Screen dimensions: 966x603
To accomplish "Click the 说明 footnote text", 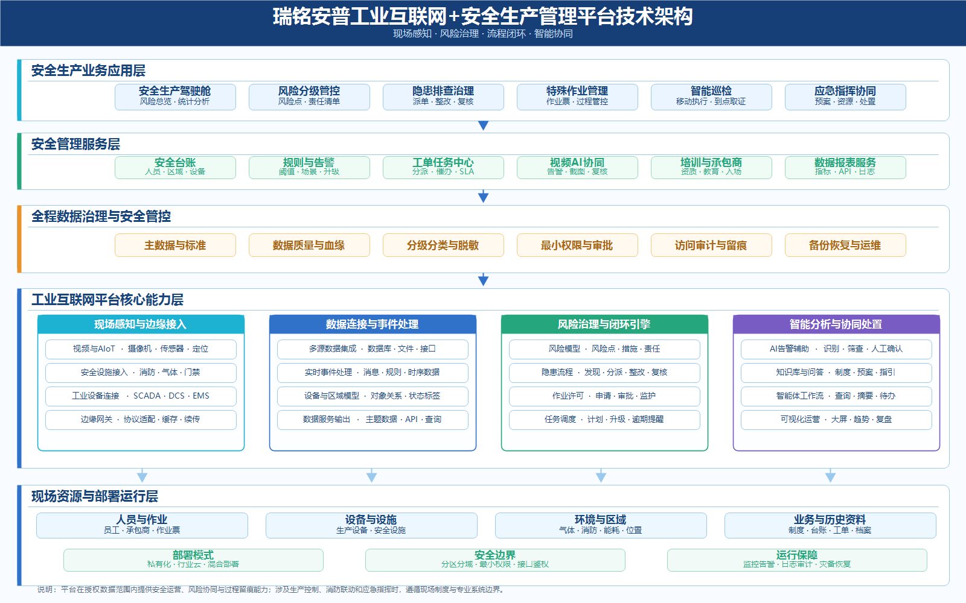I will click(270, 589).
